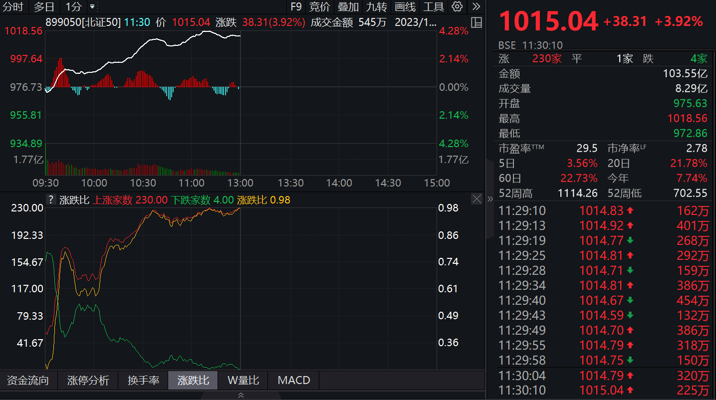Click the 60日 22.73% value
This screenshot has height=400, width=716.
[579, 178]
